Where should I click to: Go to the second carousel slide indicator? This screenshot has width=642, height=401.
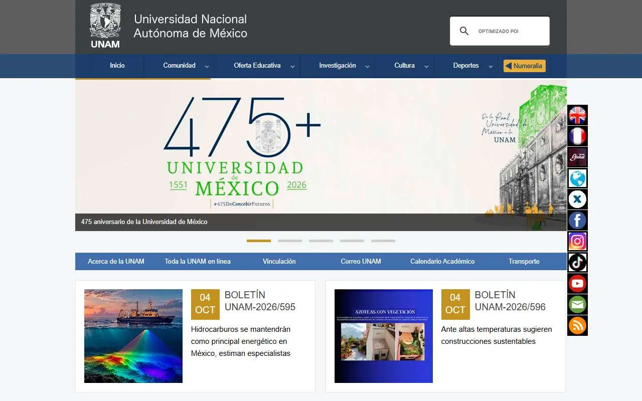[x=290, y=241]
